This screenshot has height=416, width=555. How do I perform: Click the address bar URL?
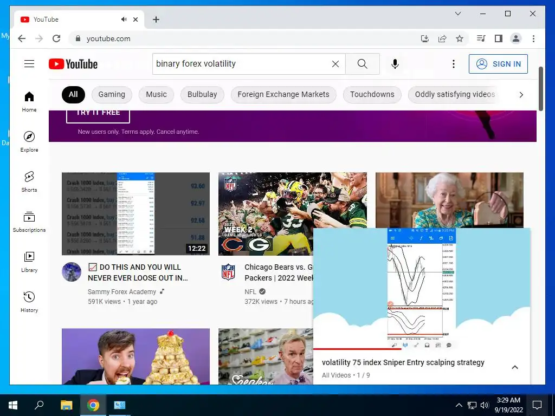[108, 38]
